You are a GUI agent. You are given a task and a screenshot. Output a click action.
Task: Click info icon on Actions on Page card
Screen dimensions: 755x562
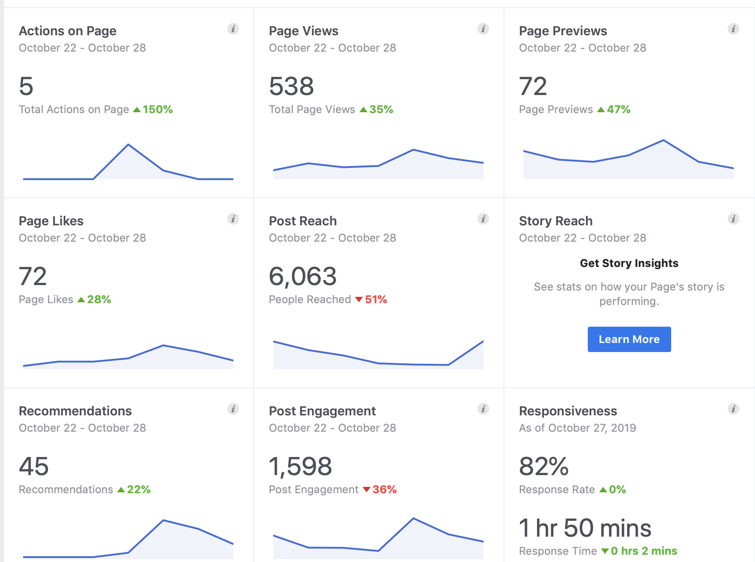coord(233,29)
